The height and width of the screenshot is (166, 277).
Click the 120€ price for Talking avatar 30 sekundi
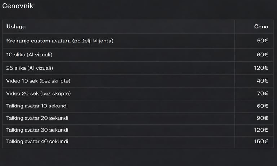[x=261, y=130]
